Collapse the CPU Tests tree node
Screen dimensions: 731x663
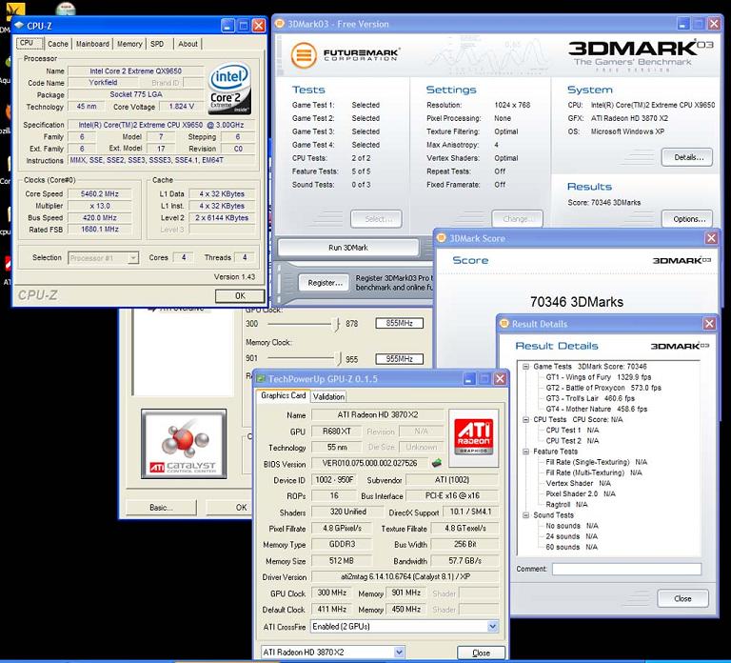tap(525, 419)
